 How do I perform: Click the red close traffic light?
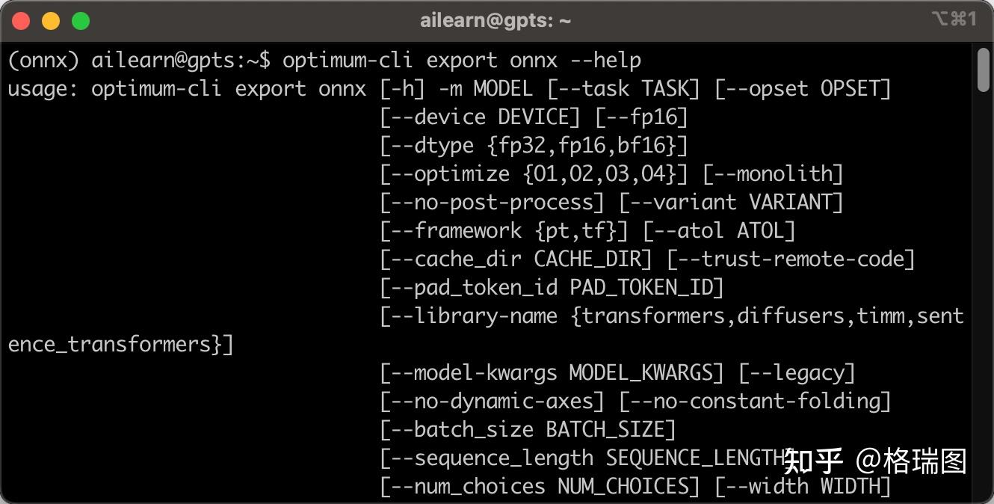21,20
